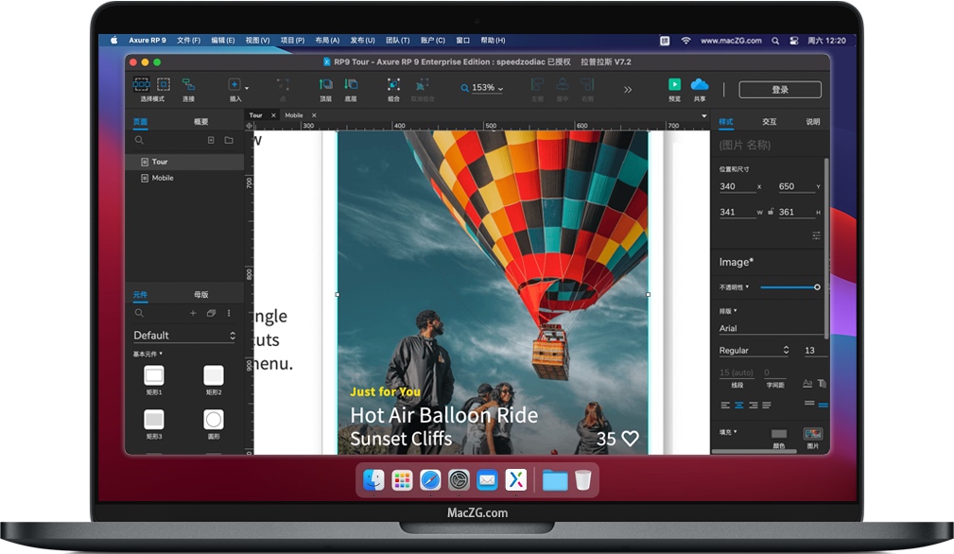954x554 pixels.
Task: Click the Share cloud icon
Action: point(700,85)
